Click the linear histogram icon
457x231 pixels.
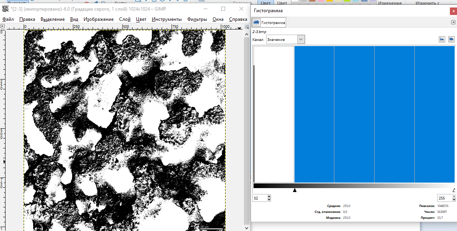(x=442, y=39)
